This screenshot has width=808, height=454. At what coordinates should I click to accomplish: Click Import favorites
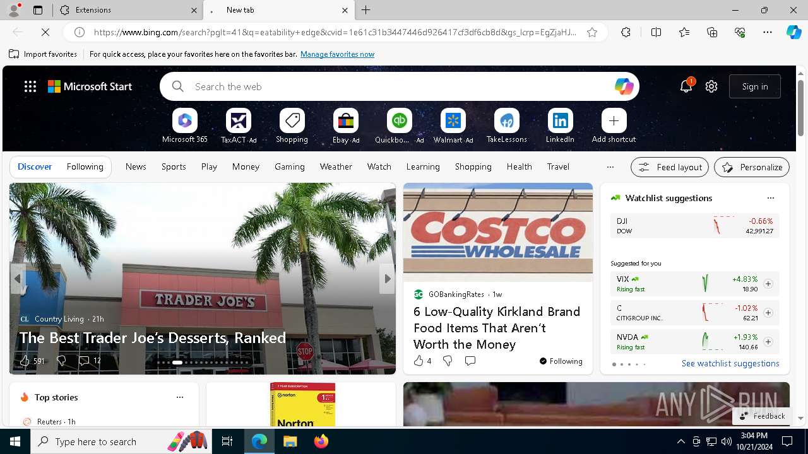coord(43,54)
